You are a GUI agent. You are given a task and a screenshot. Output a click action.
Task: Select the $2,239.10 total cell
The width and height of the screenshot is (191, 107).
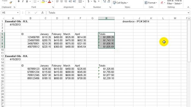click(x=106, y=78)
